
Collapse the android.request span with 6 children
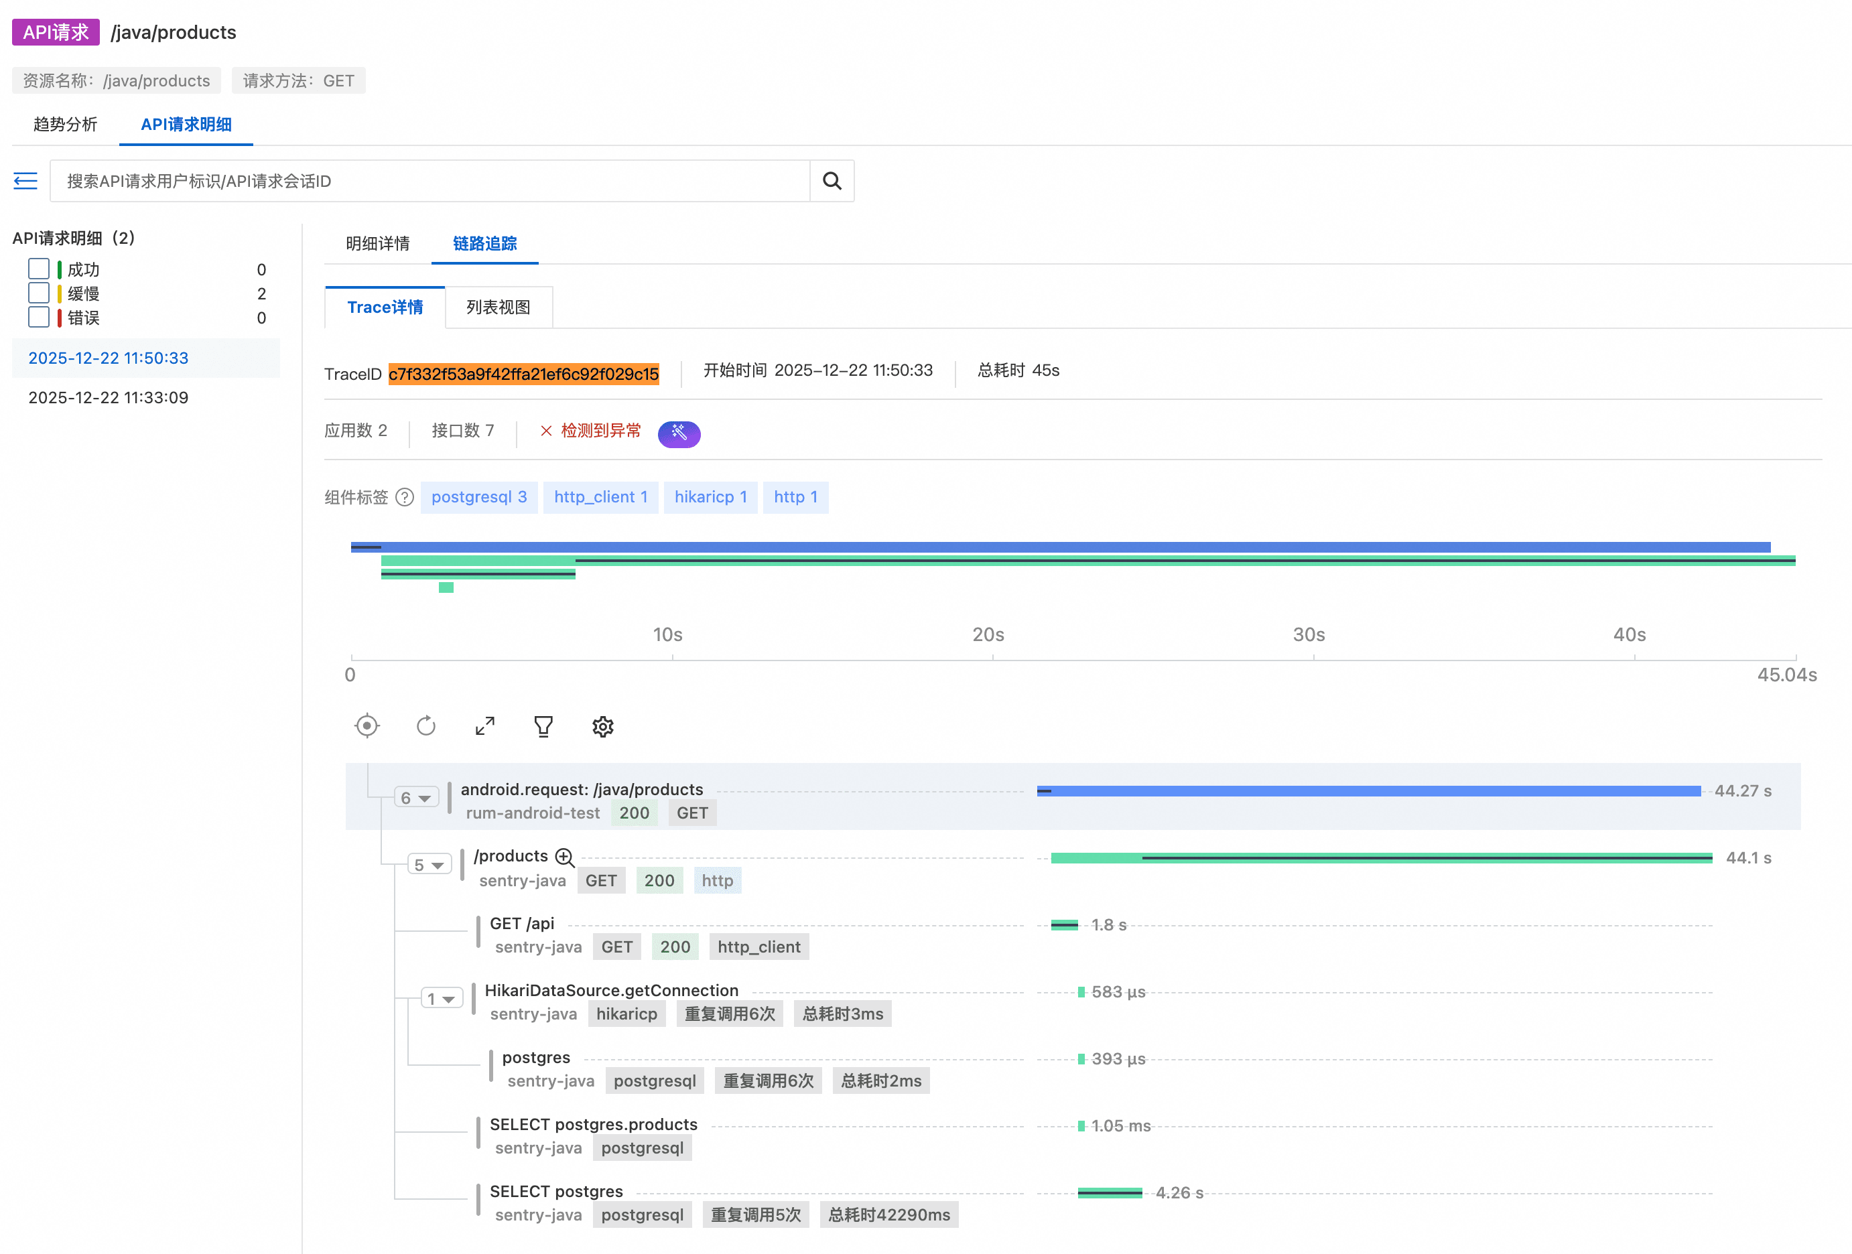click(416, 798)
